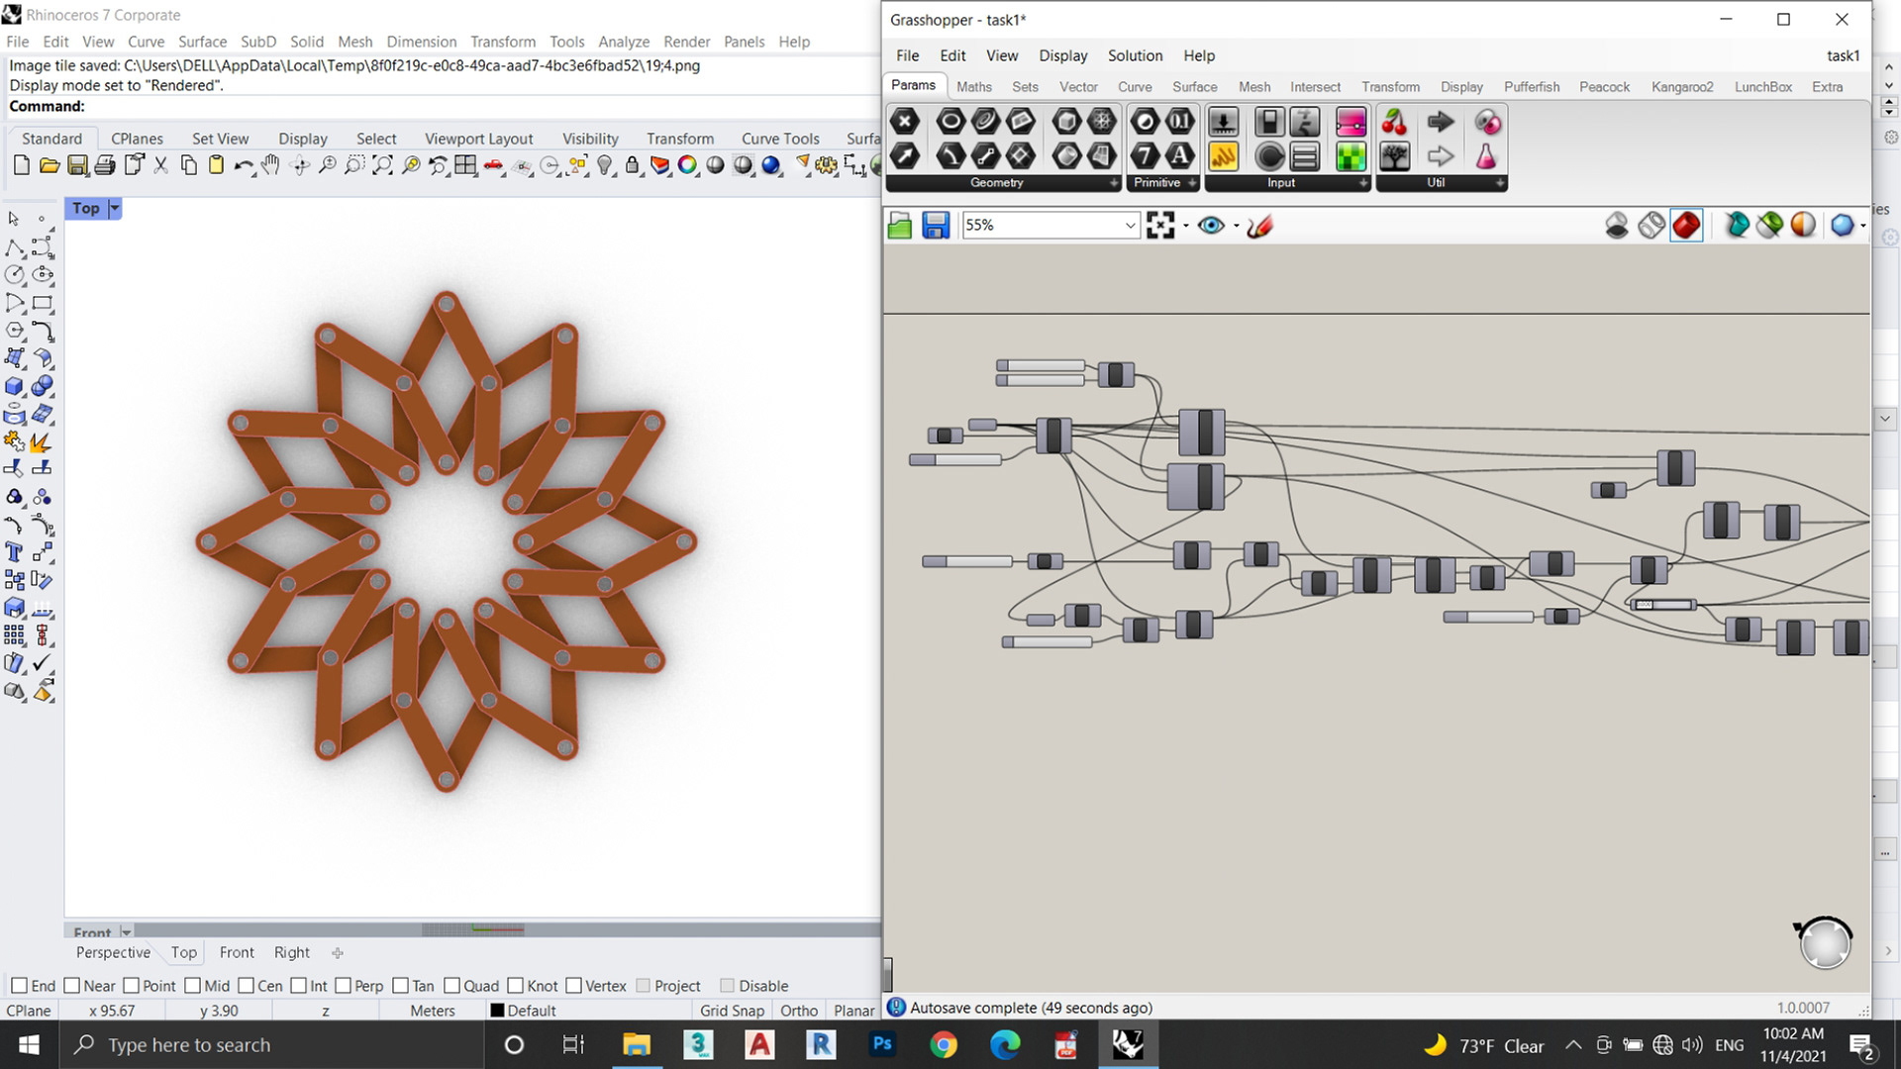1901x1069 pixels.
Task: Select the Pan hand tool in Rhino toolbar
Action: coord(270,166)
